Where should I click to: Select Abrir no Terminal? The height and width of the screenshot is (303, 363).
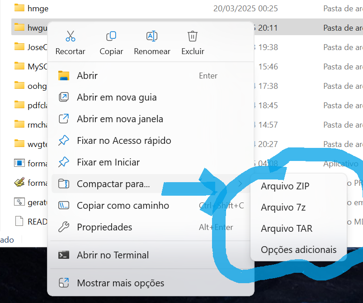coord(151,255)
